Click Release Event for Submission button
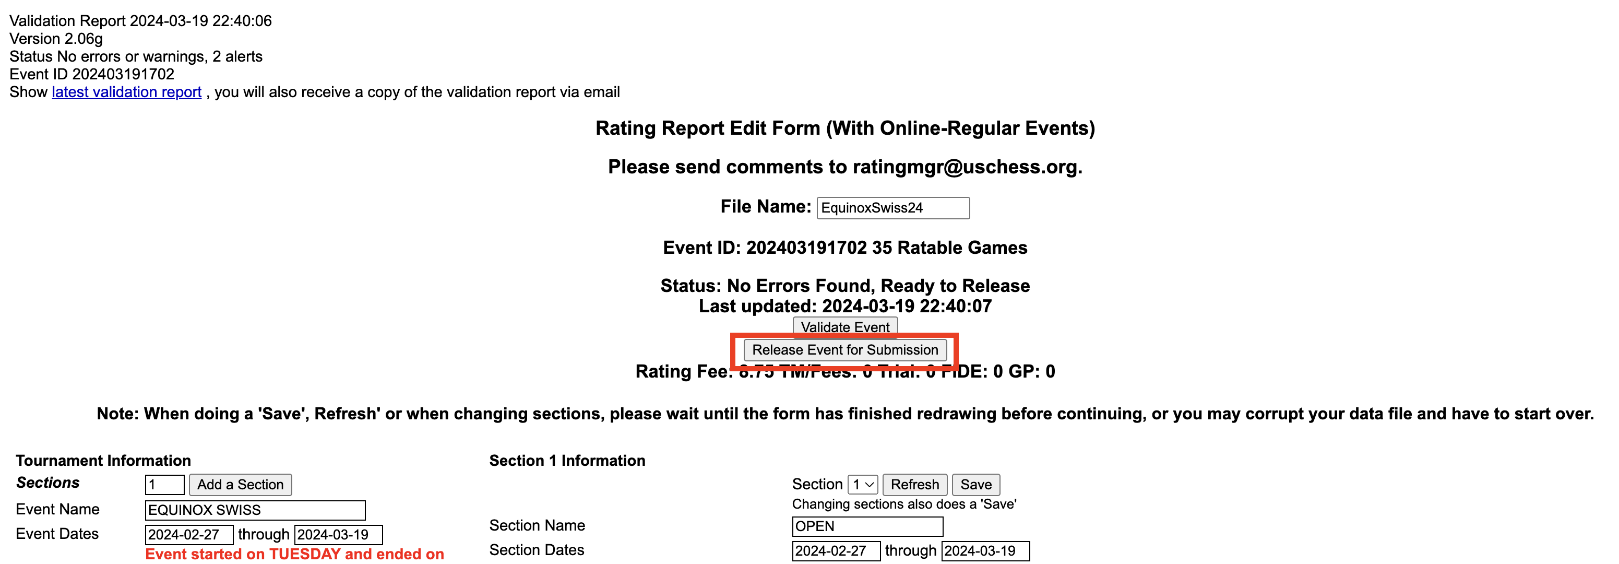The image size is (1619, 564). [844, 350]
